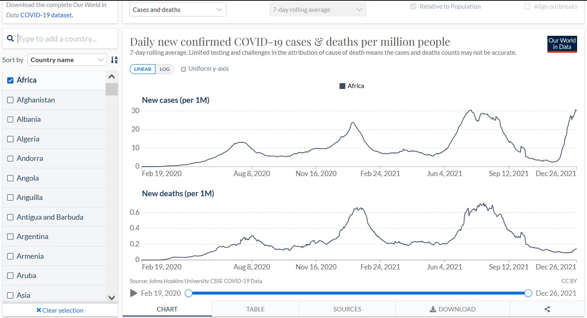This screenshot has width=587, height=318.
Task: Click the Feb 19, 2020 timeline start date
Action: [x=161, y=293]
